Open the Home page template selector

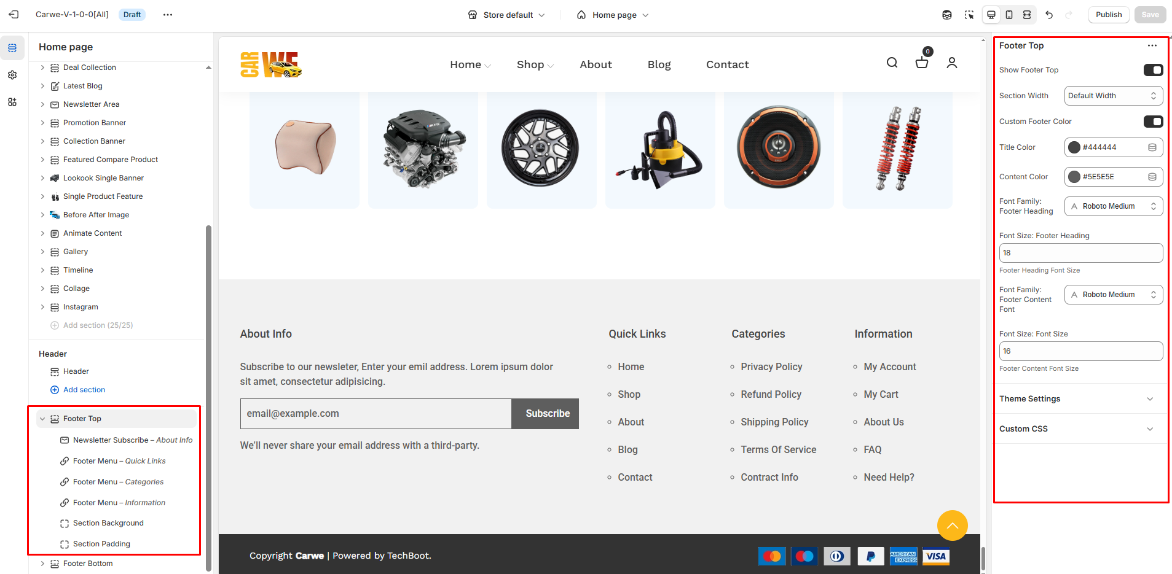pyautogui.click(x=613, y=15)
